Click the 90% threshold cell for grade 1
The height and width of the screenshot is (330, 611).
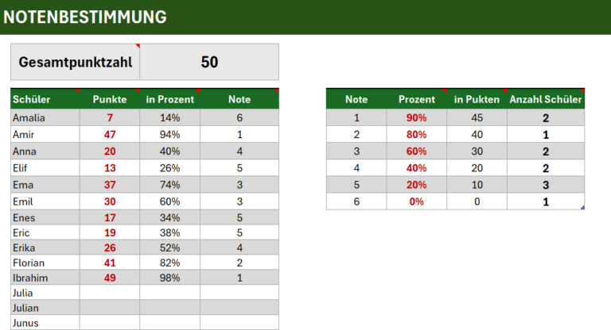(417, 117)
